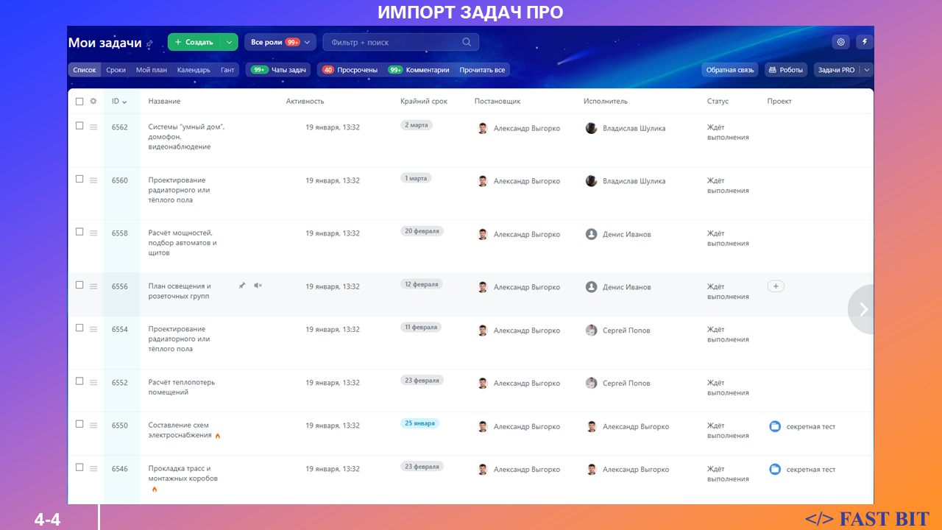Click Сергей Попов's avatar in row 6554
The height and width of the screenshot is (530, 942).
click(x=591, y=331)
